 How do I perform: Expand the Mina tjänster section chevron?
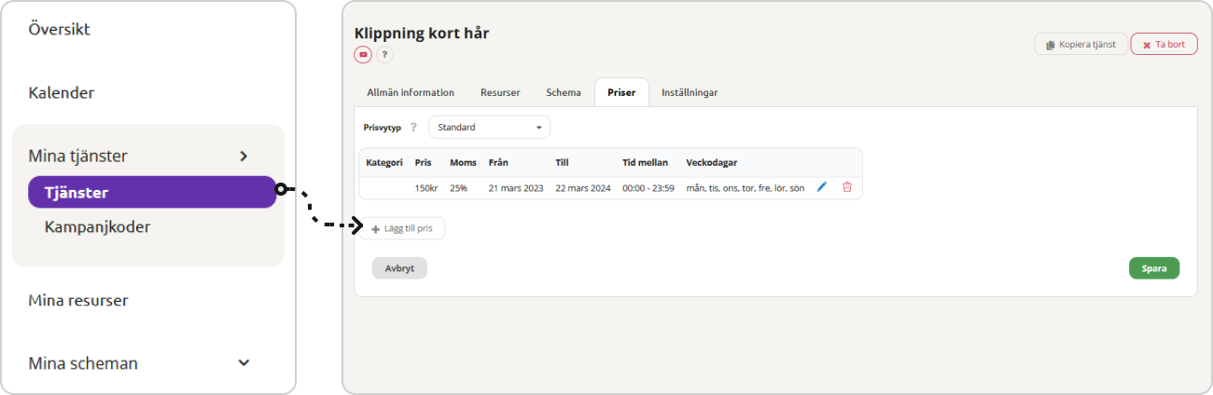point(244,157)
